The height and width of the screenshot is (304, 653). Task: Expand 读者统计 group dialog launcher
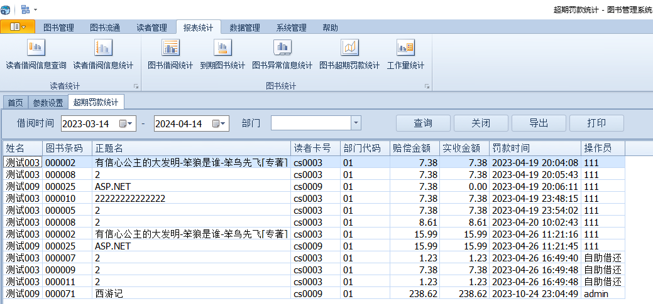[x=135, y=86]
